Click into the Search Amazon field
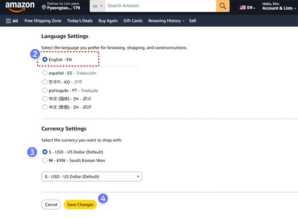Screen dimensions: 298x218 coord(160,6)
